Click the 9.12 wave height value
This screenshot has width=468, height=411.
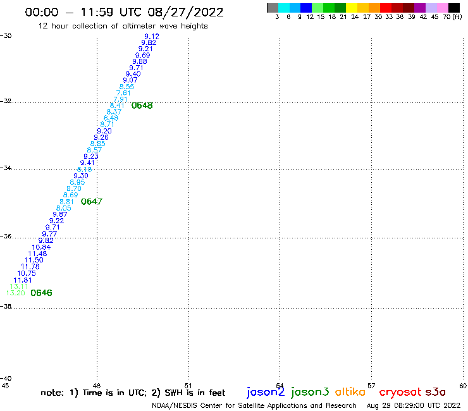point(152,37)
